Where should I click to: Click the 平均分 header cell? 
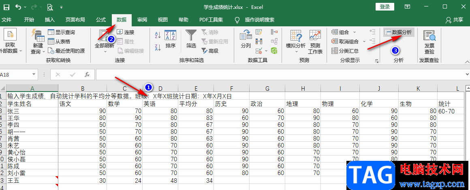(x=196, y=104)
